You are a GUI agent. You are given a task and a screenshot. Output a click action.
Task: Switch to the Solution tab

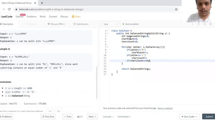pos(31,24)
